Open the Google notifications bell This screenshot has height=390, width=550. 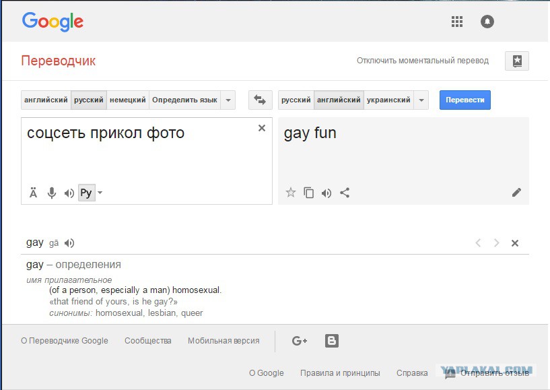click(487, 22)
